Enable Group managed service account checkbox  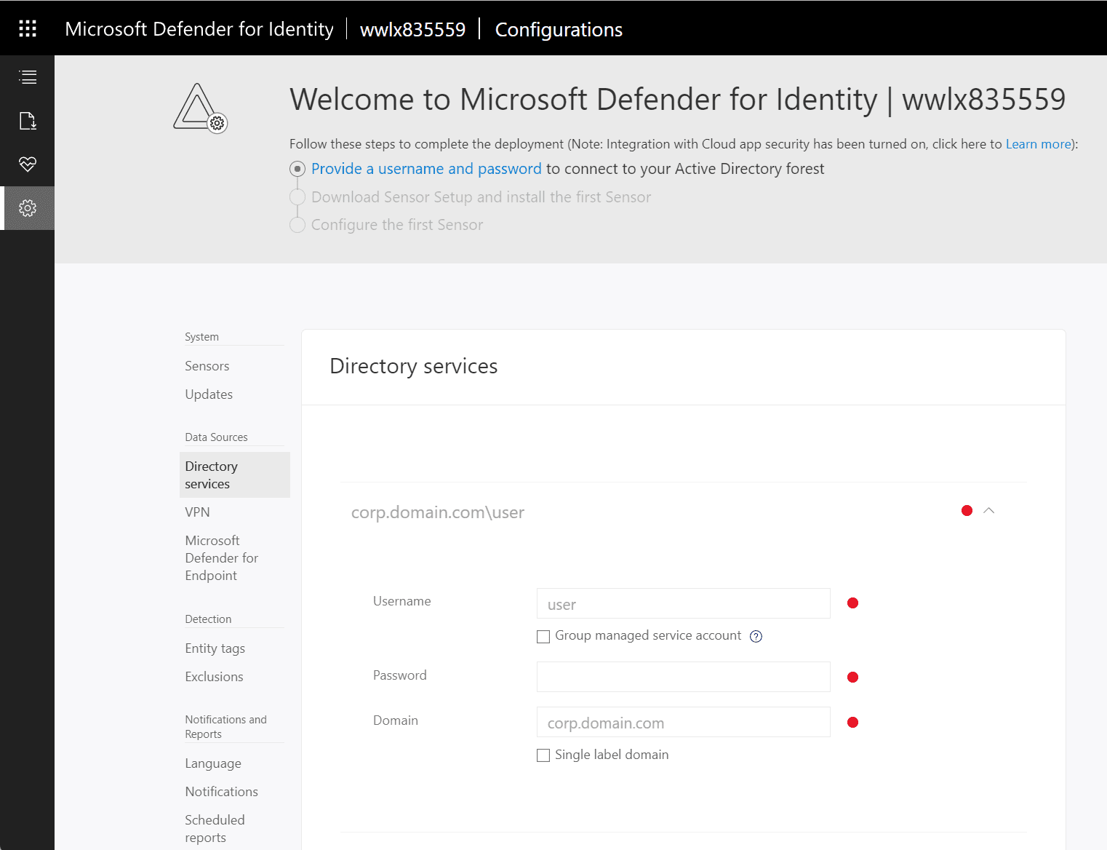543,637
